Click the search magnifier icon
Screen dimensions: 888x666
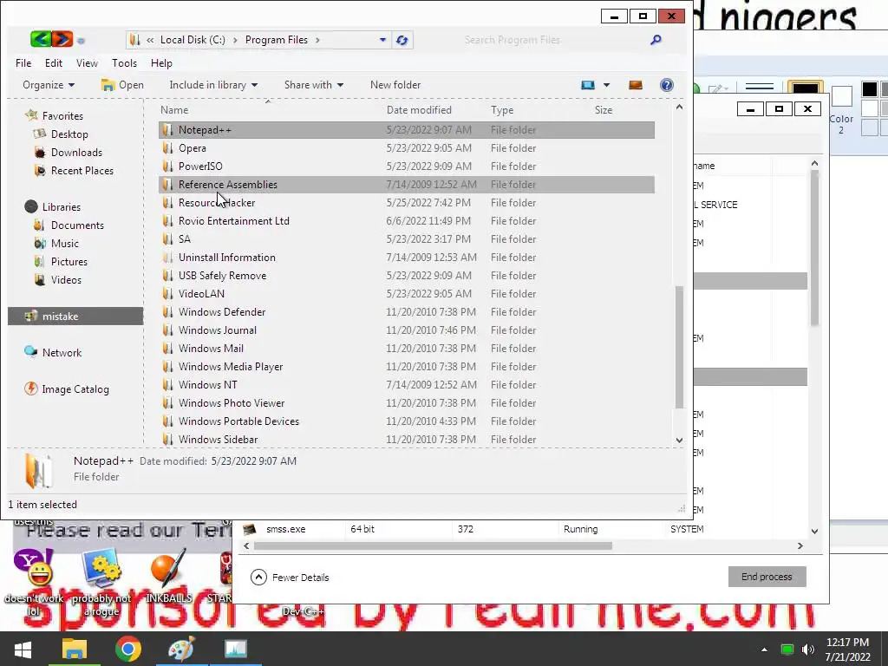656,40
